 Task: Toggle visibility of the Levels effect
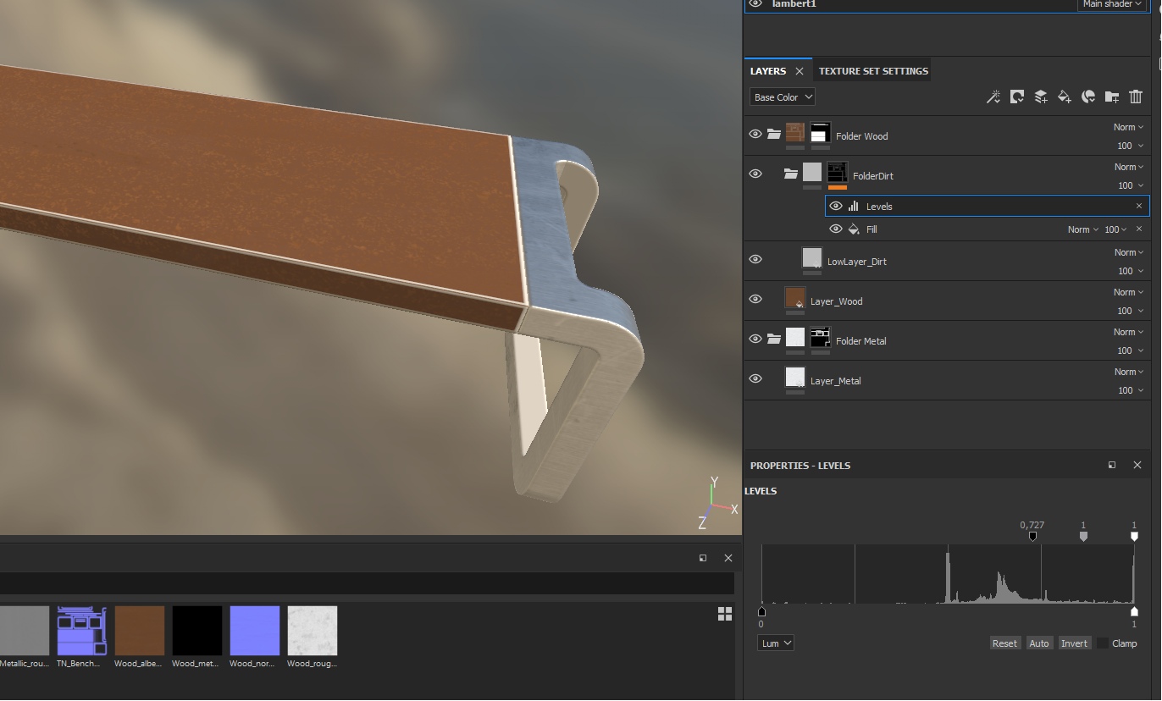tap(836, 206)
